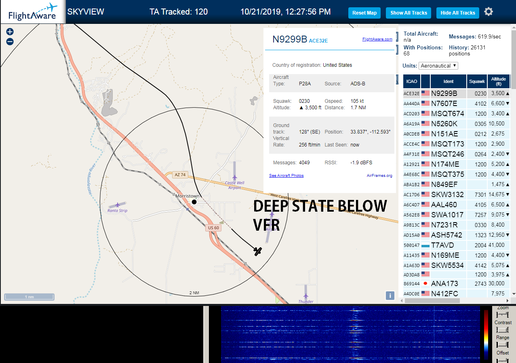516x363 pixels.
Task: Select the MSQT246 aircraft row
Action: [457, 154]
